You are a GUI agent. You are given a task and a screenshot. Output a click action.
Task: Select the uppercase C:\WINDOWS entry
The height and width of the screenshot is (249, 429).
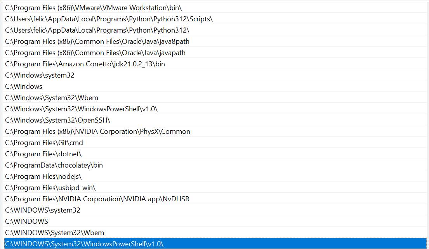pyautogui.click(x=215, y=221)
